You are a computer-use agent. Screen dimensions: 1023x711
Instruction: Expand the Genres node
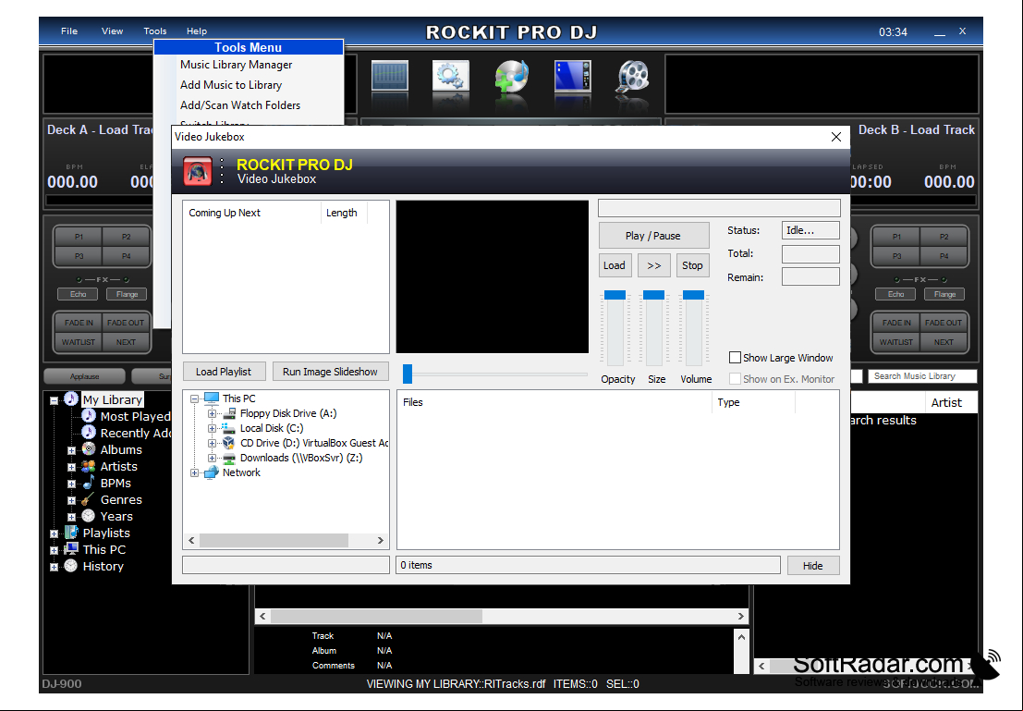72,500
